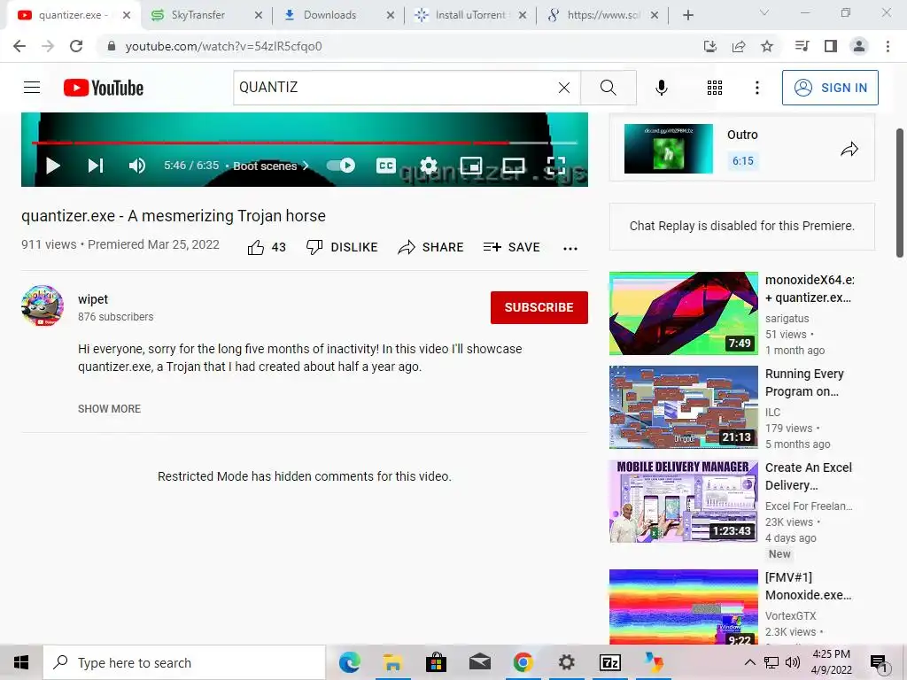Toggle the browser side panel

click(831, 46)
